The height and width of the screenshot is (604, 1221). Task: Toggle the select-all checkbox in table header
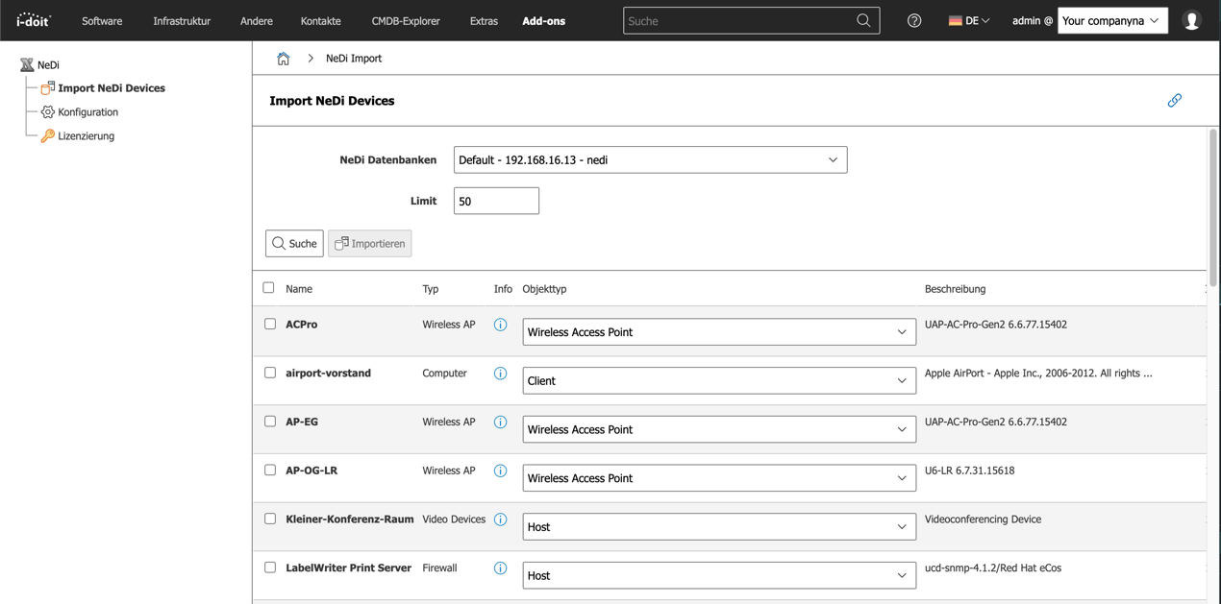pyautogui.click(x=268, y=288)
